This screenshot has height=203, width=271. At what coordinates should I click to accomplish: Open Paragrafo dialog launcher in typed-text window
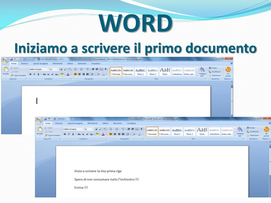[x=143, y=139]
